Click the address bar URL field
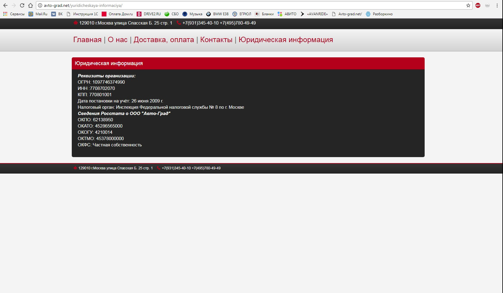 254,5
